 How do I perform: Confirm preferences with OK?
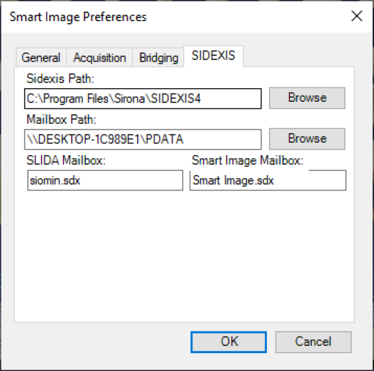[229, 342]
